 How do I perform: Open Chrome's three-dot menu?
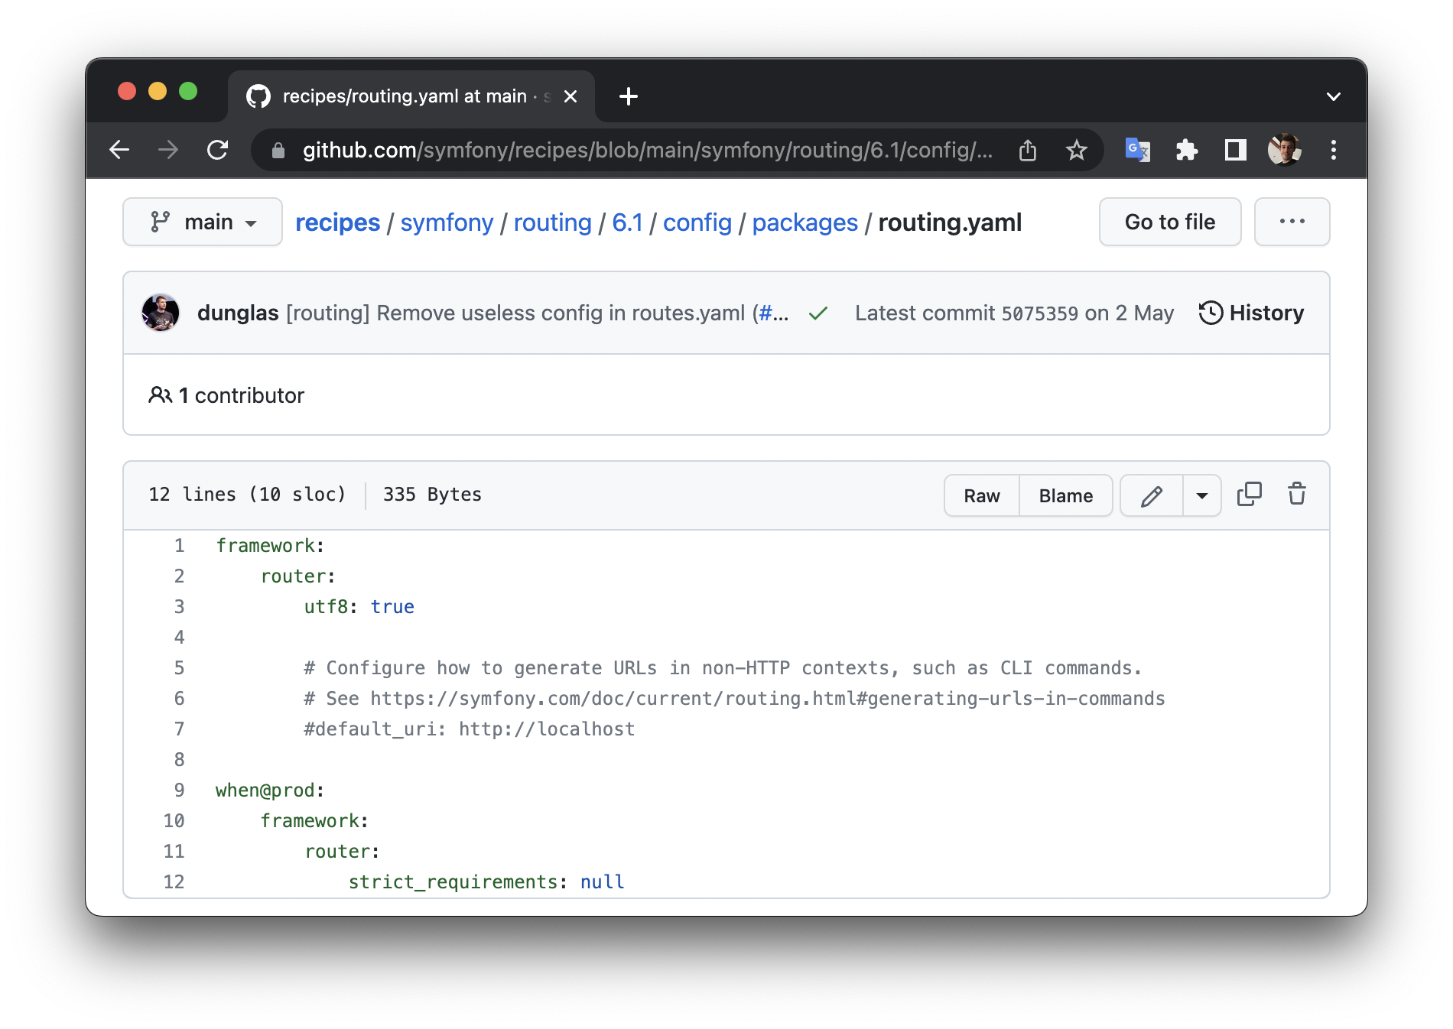1334,150
